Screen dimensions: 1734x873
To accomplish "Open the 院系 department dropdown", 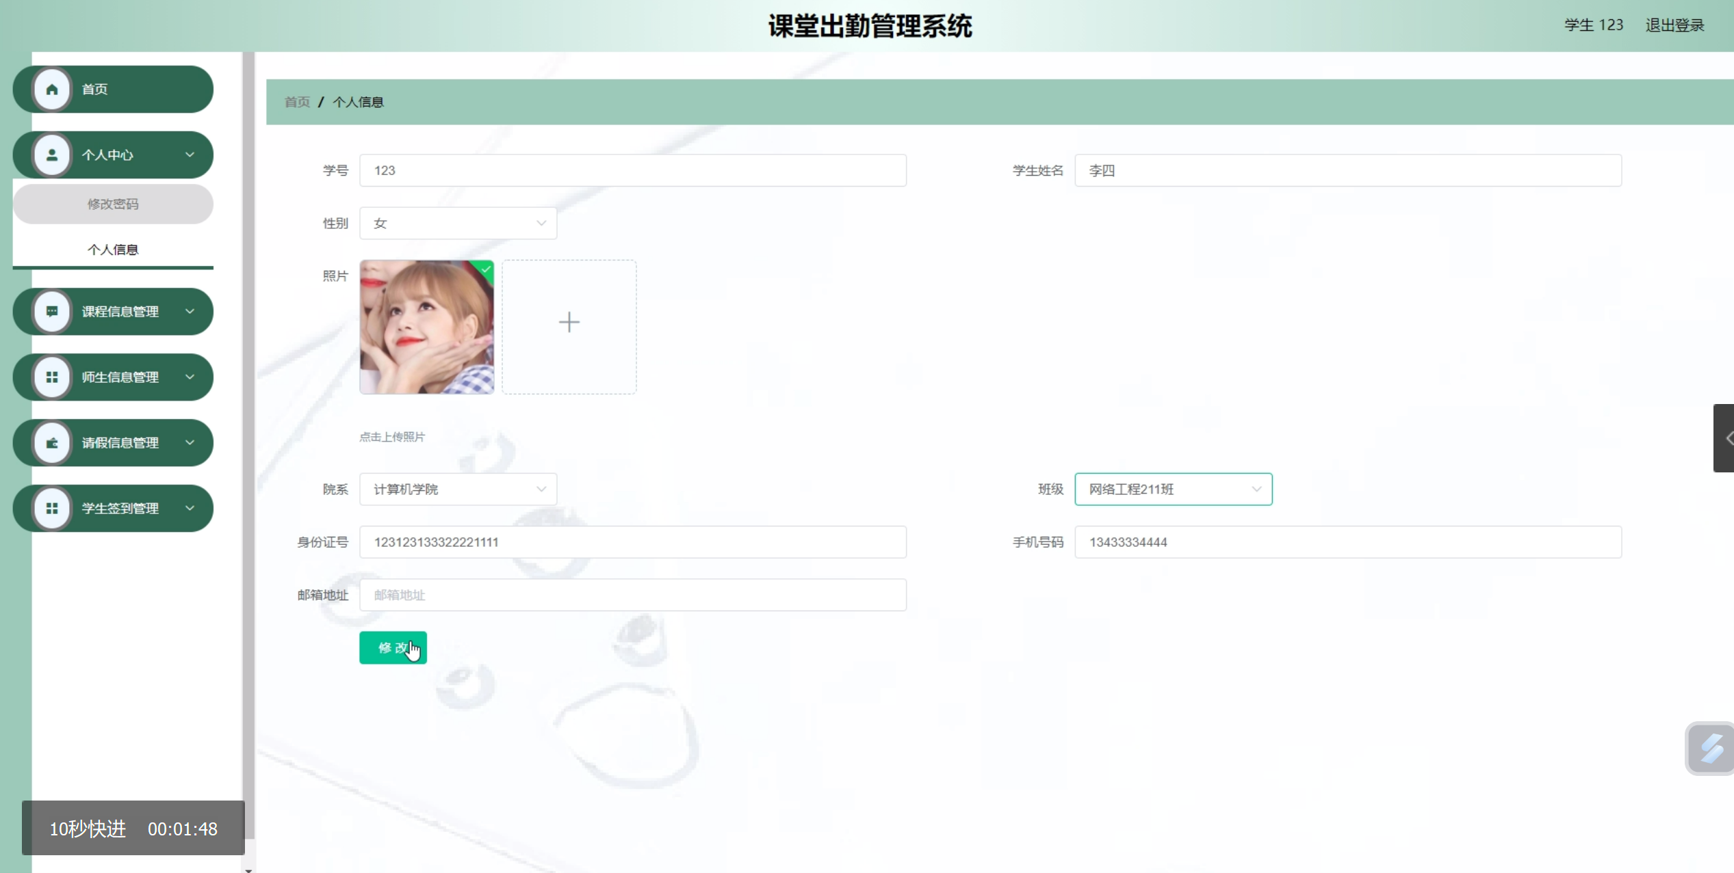I will pos(457,489).
